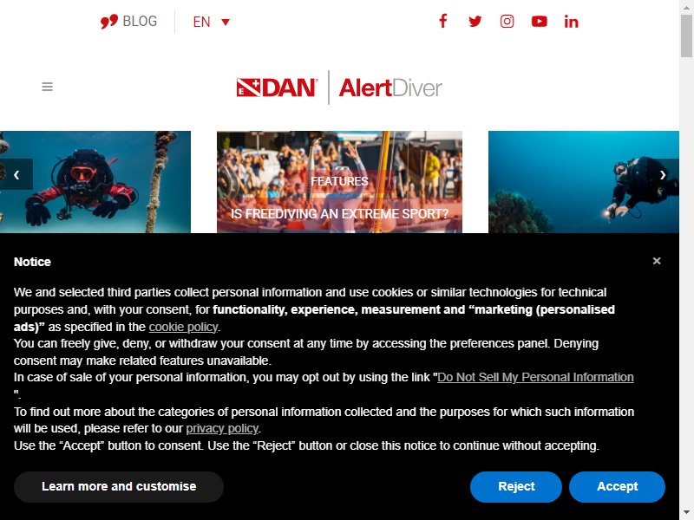Open the Twitter social icon
The image size is (694, 520).
475,21
